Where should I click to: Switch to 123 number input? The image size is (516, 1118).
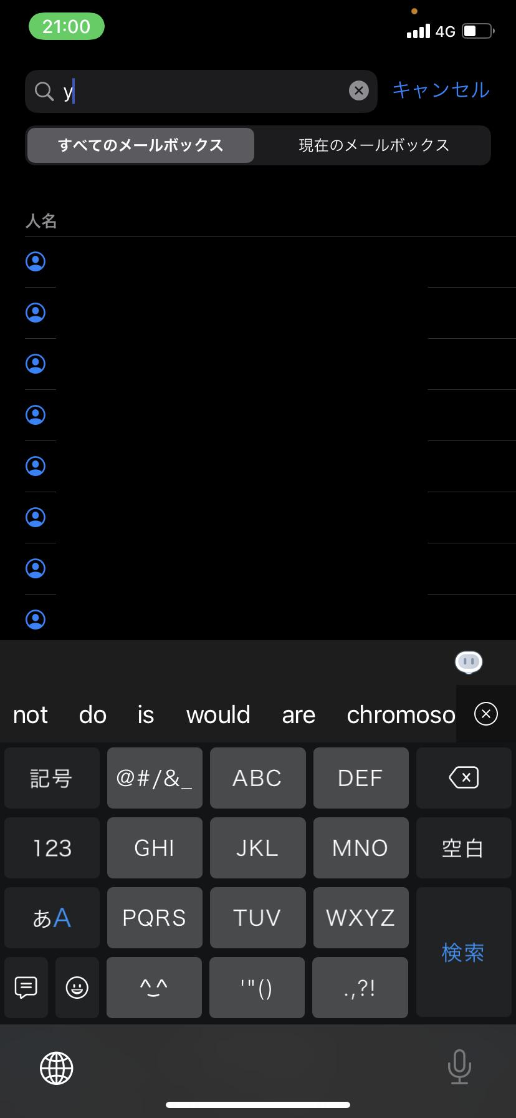pyautogui.click(x=52, y=848)
